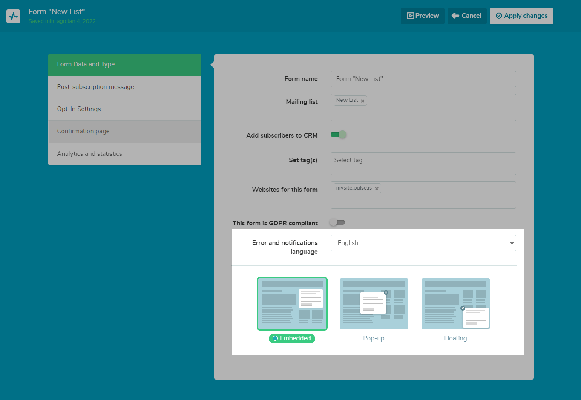Toggle Add subscribers to CRM switch
Image resolution: width=581 pixels, height=400 pixels.
click(338, 135)
